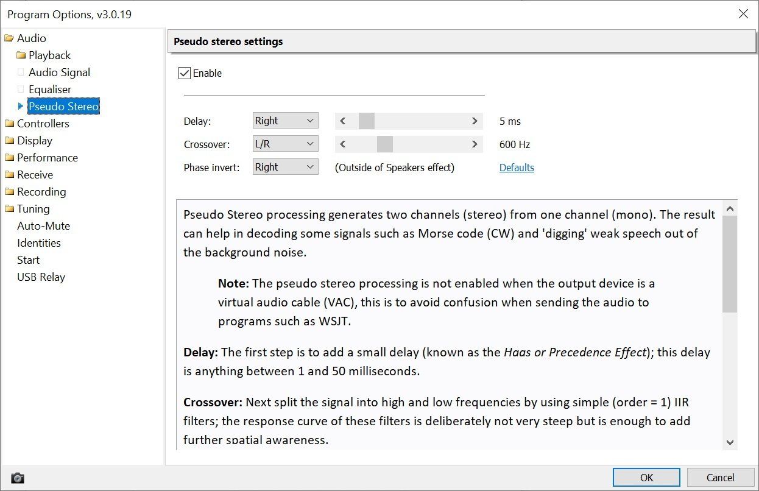Open the Crossover L/R dropdown
Viewport: 759px width, 491px height.
point(286,144)
